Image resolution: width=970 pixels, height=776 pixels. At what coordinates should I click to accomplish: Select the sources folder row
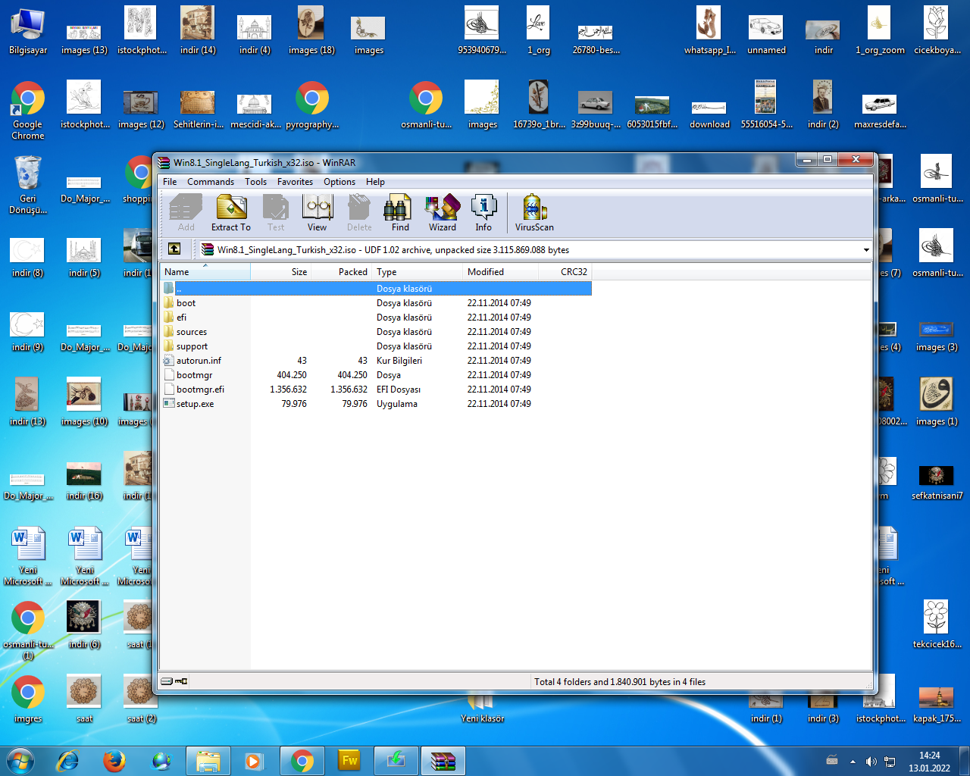click(x=376, y=332)
